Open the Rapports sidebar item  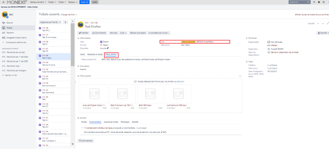coord(10,33)
